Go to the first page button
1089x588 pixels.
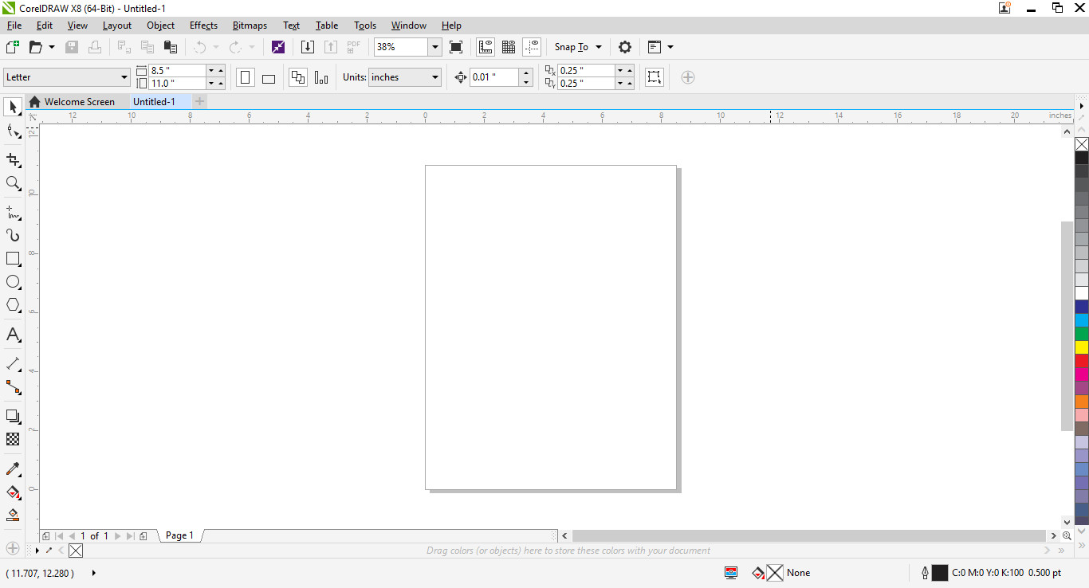(x=60, y=536)
